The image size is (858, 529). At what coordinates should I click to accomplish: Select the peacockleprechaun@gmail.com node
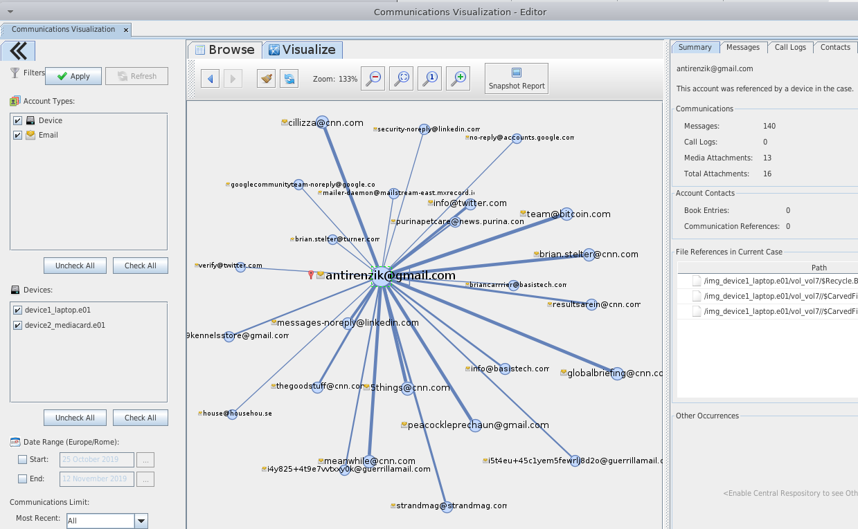pos(475,425)
